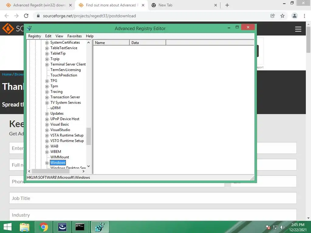The height and width of the screenshot is (233, 311).
Task: Click the tree horizontal scroll left arrow
Action: click(x=29, y=171)
